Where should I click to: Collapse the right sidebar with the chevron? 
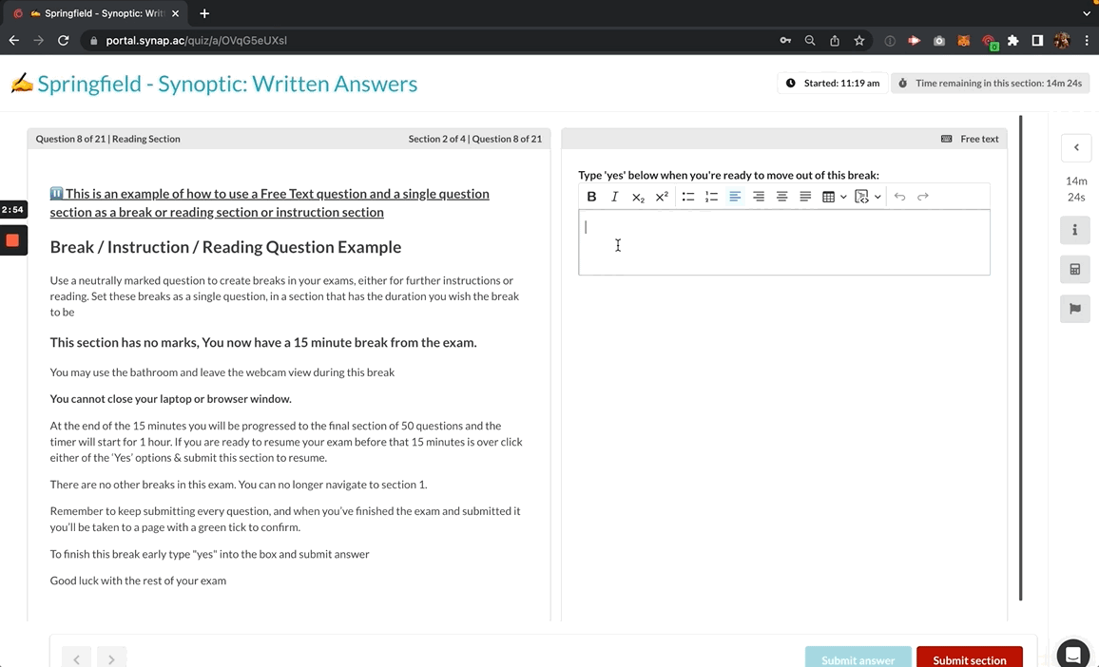pos(1076,147)
